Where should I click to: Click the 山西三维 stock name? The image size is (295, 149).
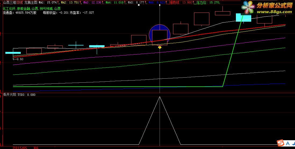point(10,3)
